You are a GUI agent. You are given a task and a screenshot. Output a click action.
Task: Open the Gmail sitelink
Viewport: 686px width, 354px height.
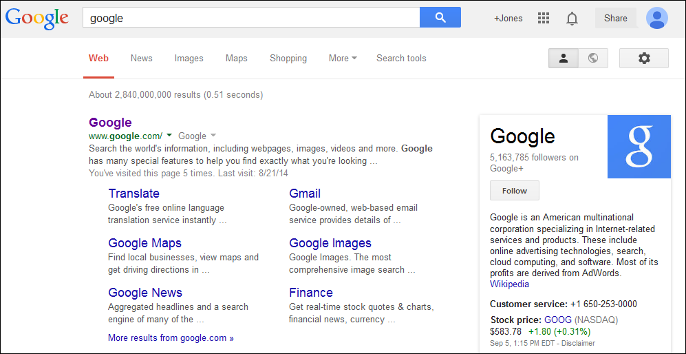click(305, 194)
